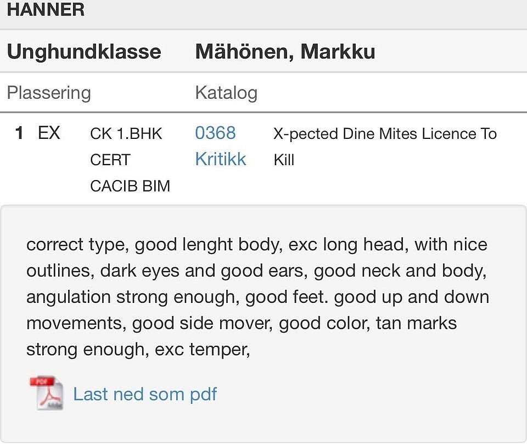
Task: Click dog name X-pected Dine Mites Licence
Action: [x=385, y=134]
